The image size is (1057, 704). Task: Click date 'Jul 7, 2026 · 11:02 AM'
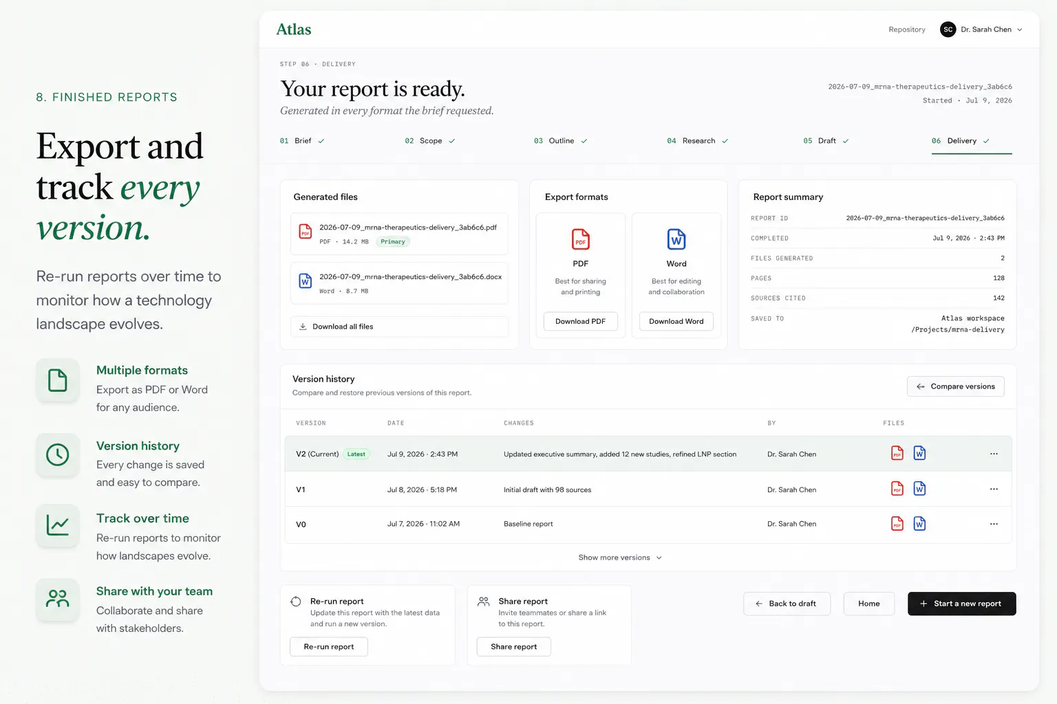tap(423, 524)
